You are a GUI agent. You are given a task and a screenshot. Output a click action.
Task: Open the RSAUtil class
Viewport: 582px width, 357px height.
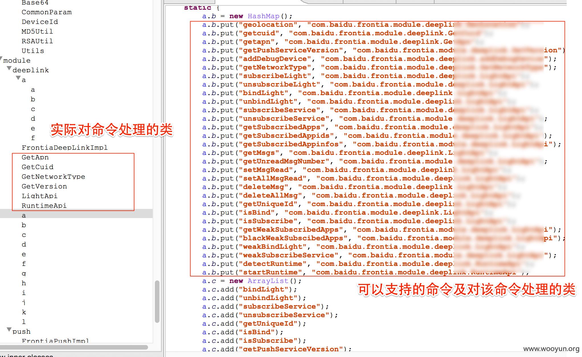click(x=37, y=41)
